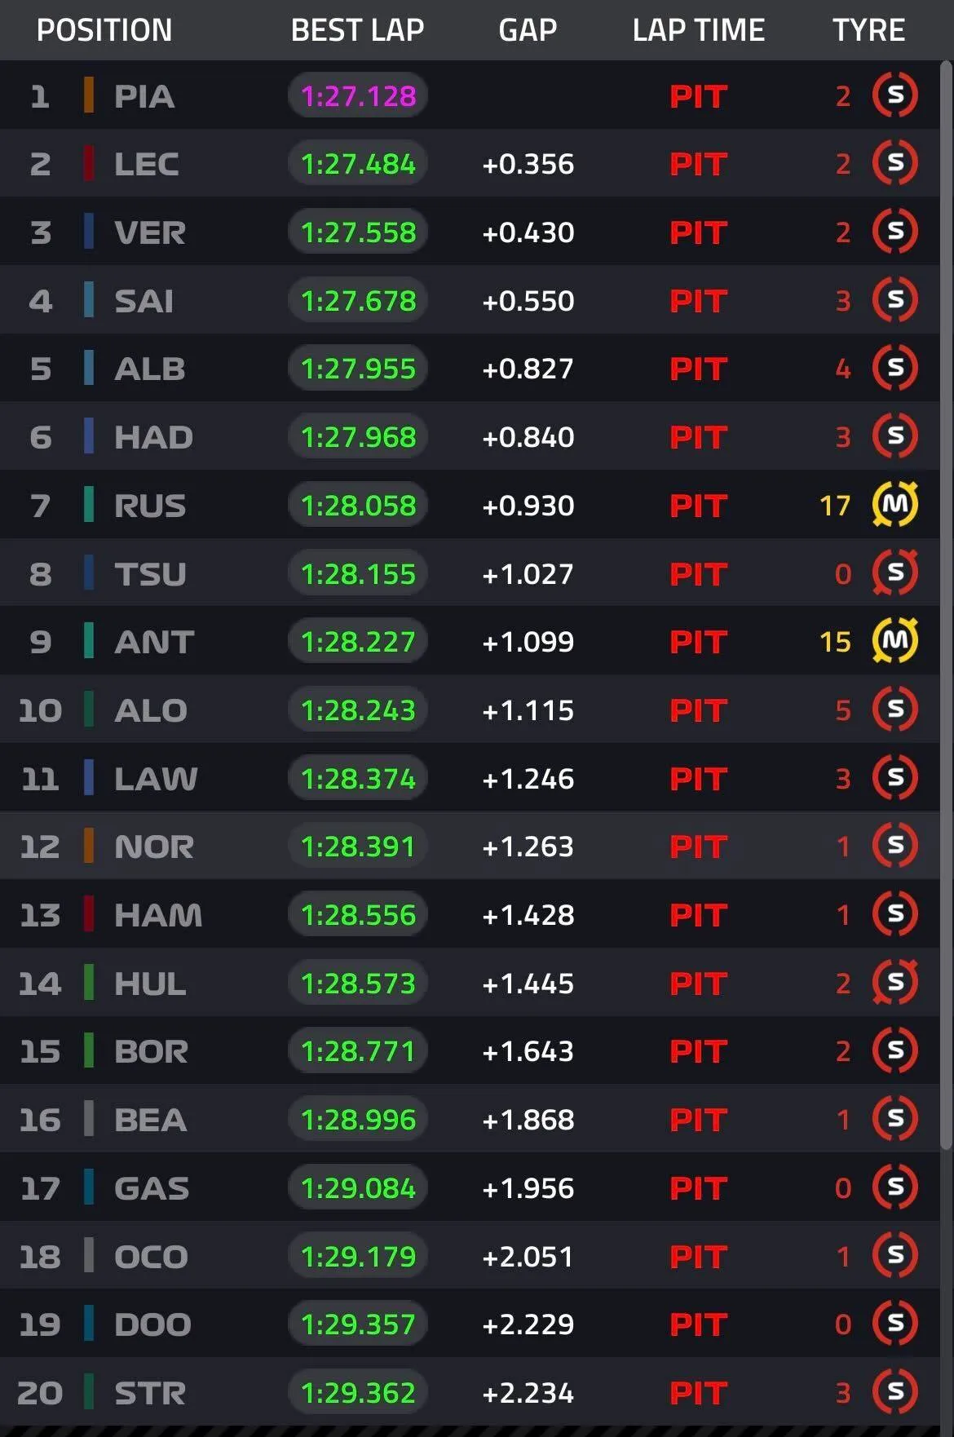954x1437 pixels.
Task: Click the vertical scrollbar on the right edge
Action: tap(946, 604)
